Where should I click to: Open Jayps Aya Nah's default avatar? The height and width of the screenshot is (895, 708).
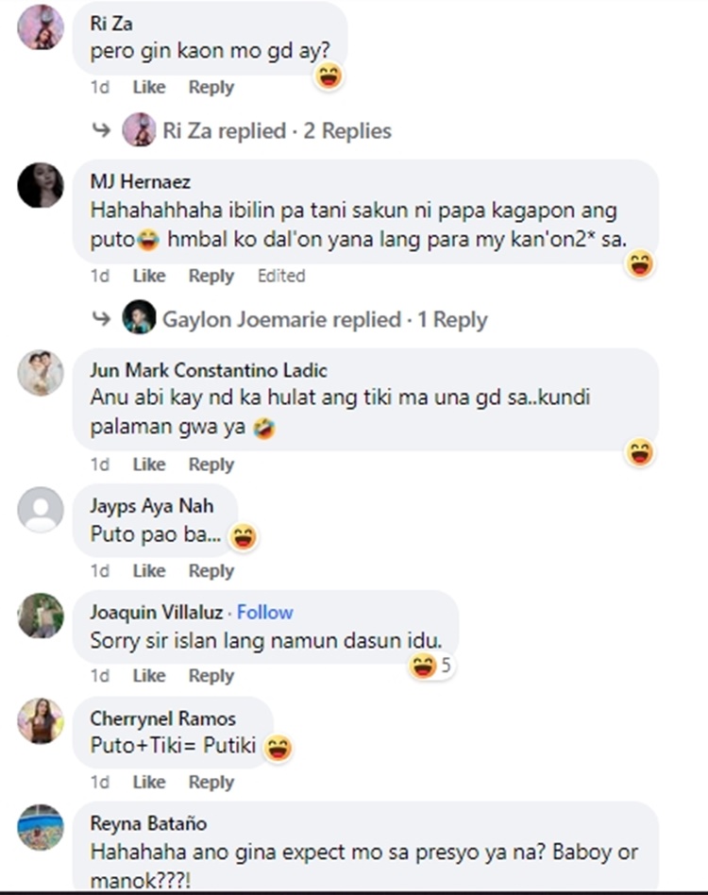click(41, 509)
